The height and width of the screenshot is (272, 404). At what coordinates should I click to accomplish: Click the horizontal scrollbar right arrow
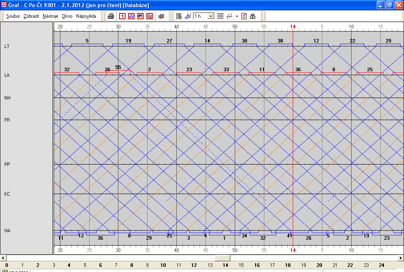[401, 258]
